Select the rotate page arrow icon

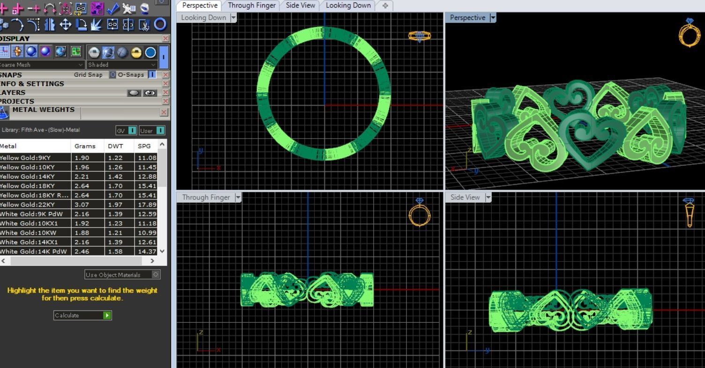pos(81,24)
